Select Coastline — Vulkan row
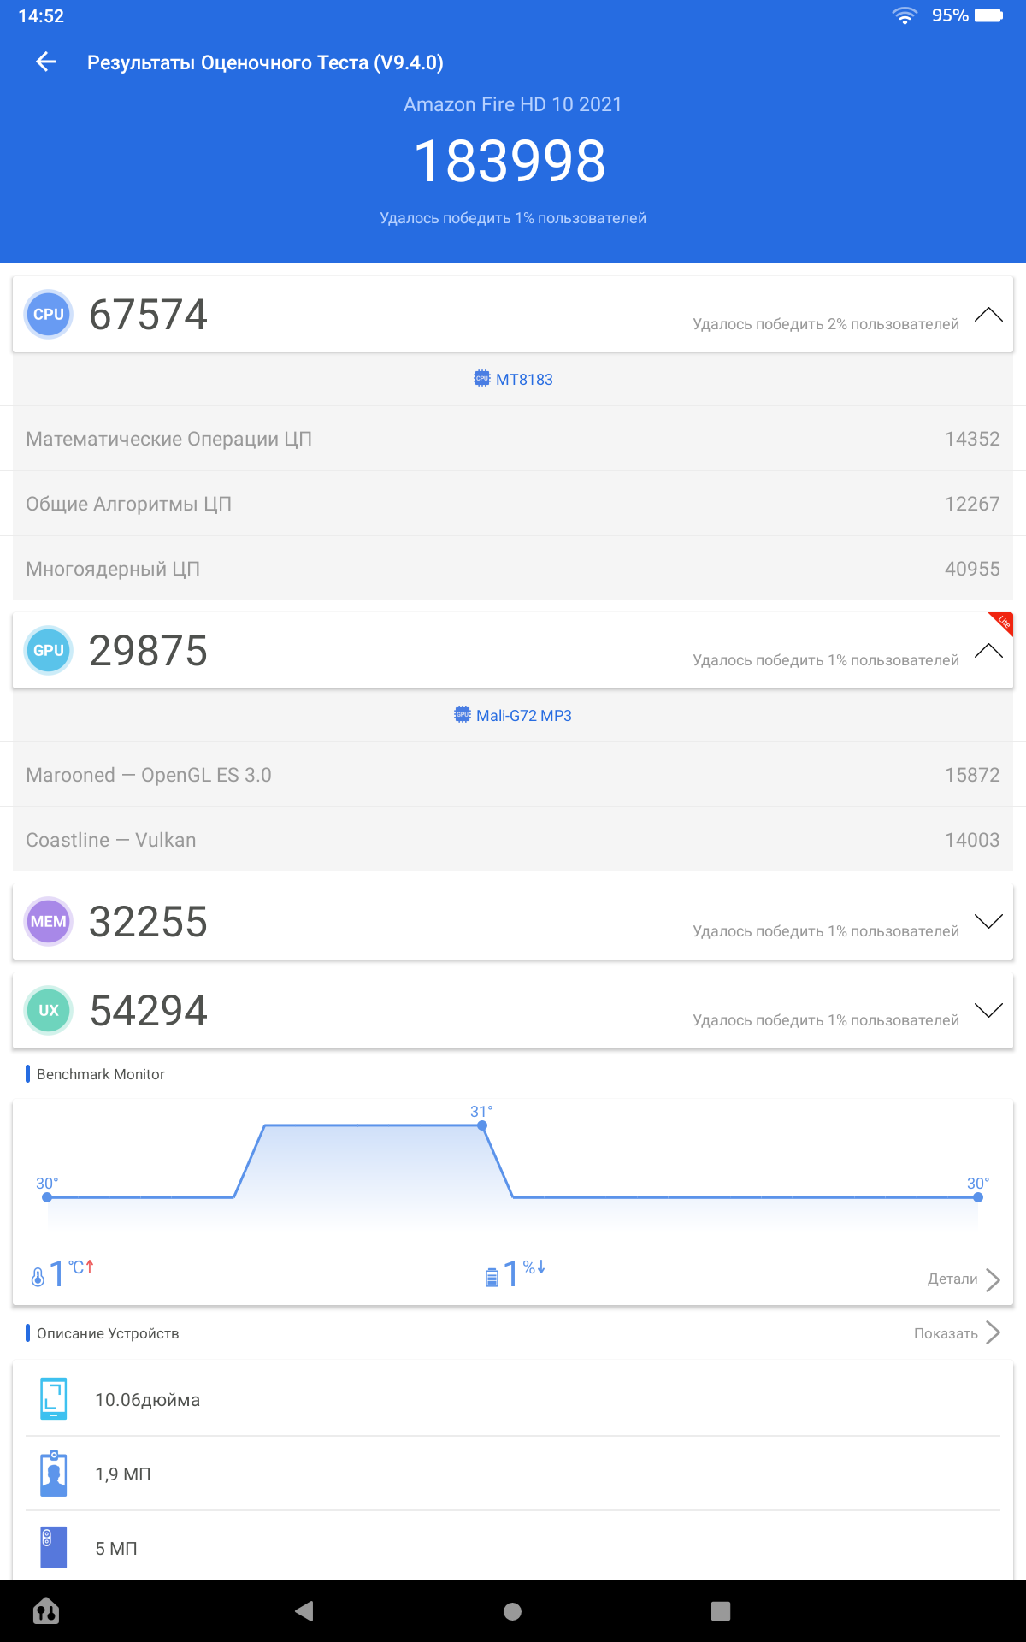The image size is (1026, 1642). [x=513, y=840]
